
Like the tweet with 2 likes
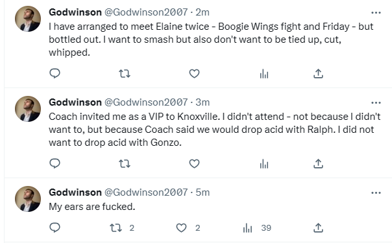(x=181, y=227)
